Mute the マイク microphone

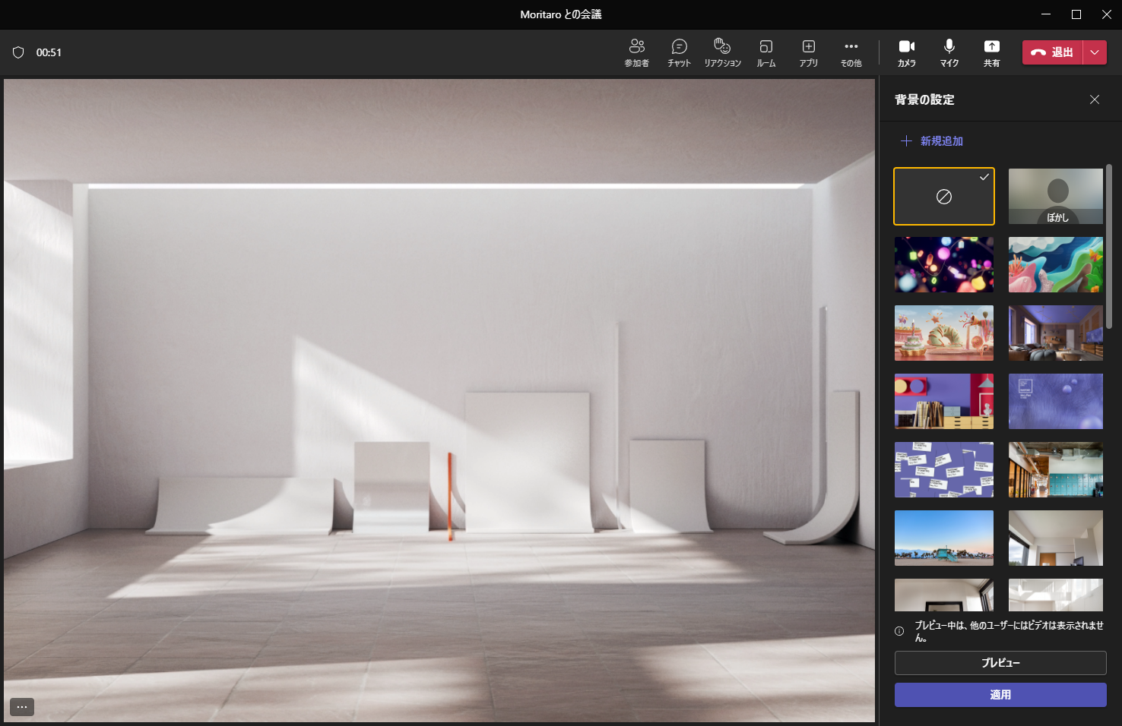pos(949,52)
